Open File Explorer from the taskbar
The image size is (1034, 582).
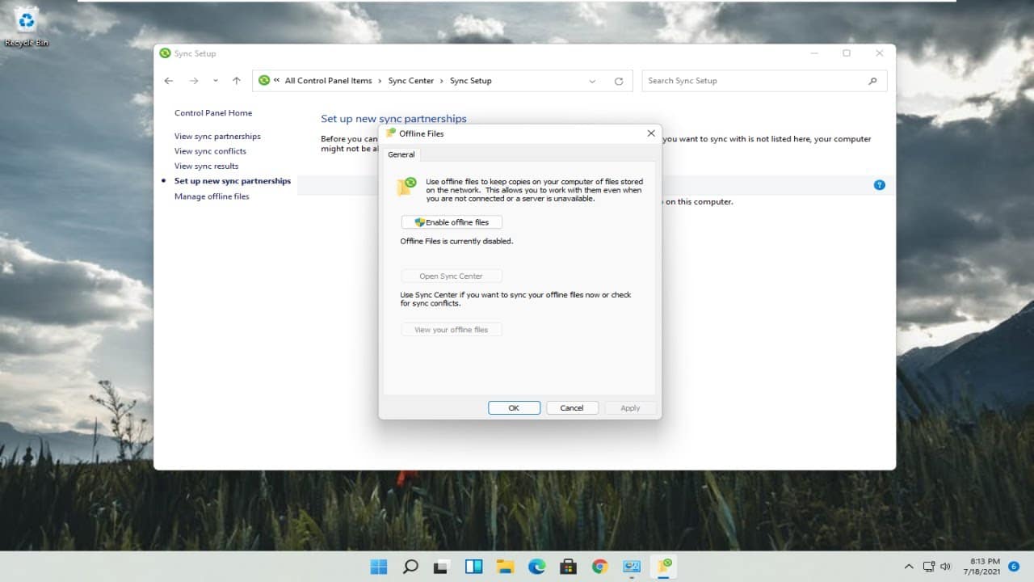coord(505,567)
